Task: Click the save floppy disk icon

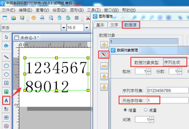Action: click(22, 18)
